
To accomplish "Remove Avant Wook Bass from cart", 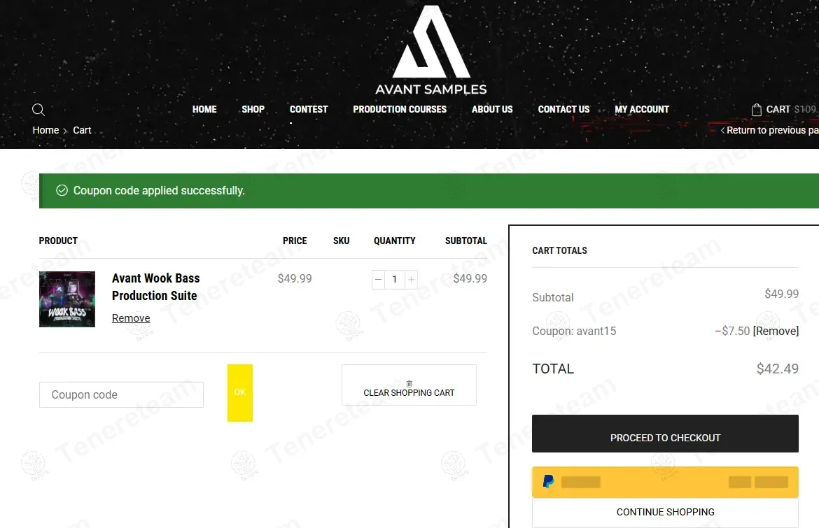I will click(x=131, y=318).
